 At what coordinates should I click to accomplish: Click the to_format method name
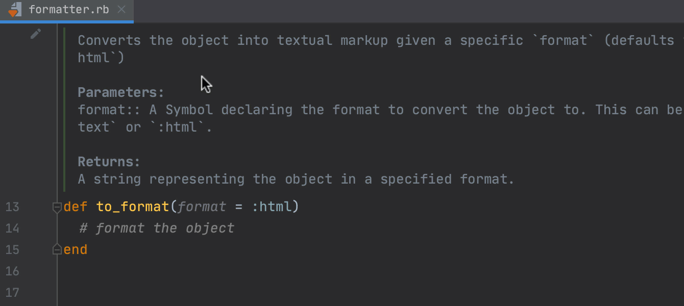[132, 207]
